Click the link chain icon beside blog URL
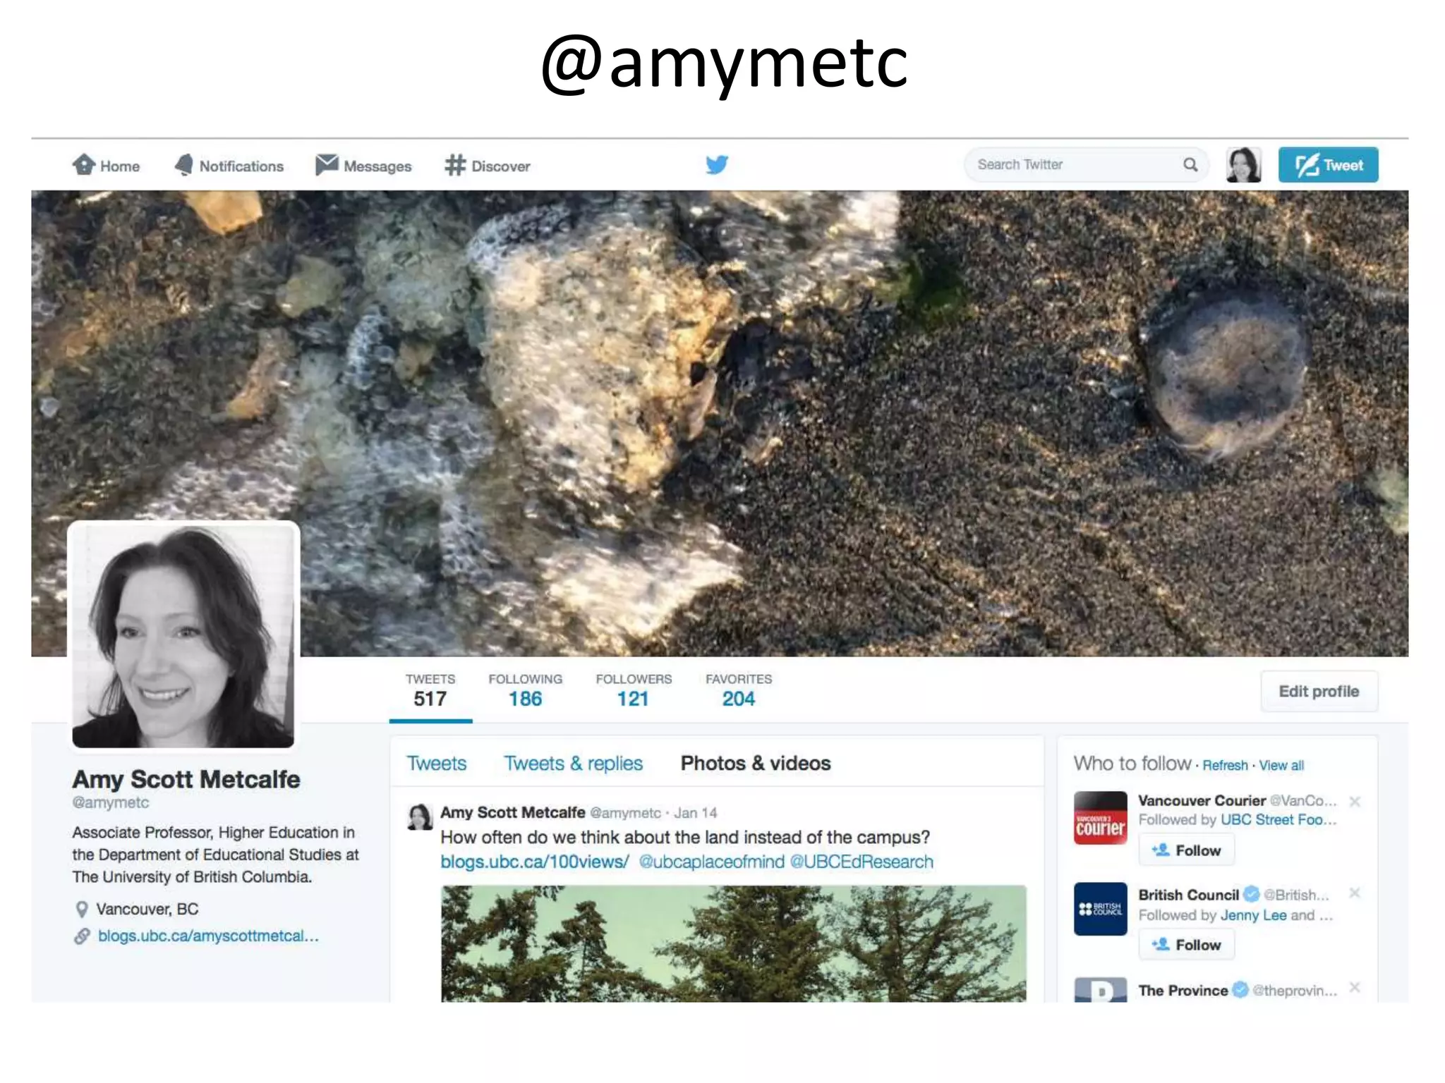This screenshot has height=1083, width=1445. tap(82, 936)
